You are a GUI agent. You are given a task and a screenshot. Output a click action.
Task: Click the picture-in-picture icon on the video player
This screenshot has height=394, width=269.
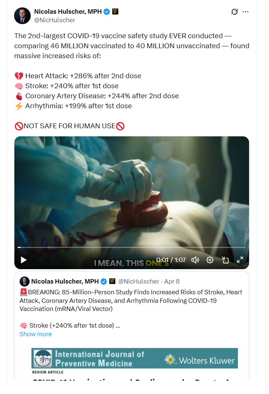click(x=225, y=260)
